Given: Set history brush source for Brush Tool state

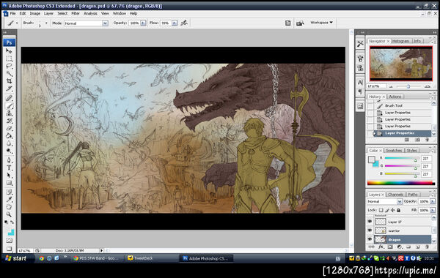Looking at the screenshot, I should pyautogui.click(x=370, y=106).
